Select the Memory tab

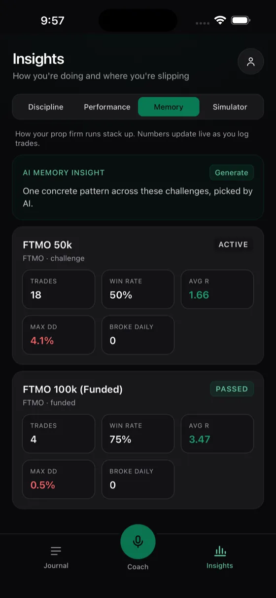tap(169, 107)
